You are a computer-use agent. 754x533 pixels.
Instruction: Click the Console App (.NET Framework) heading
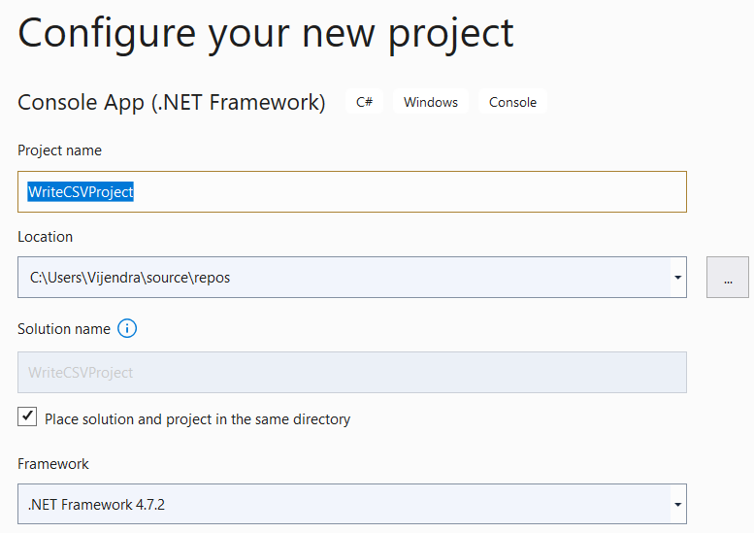tap(172, 103)
